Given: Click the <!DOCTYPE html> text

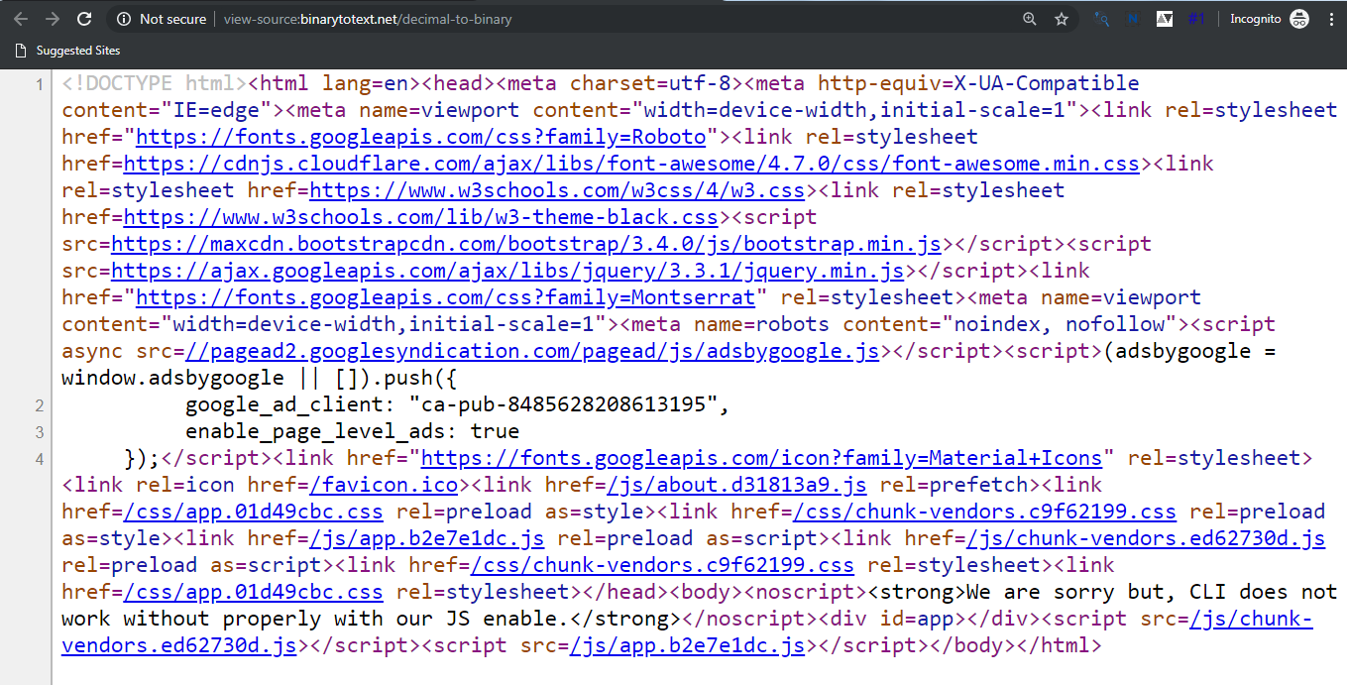Looking at the screenshot, I should tap(155, 83).
